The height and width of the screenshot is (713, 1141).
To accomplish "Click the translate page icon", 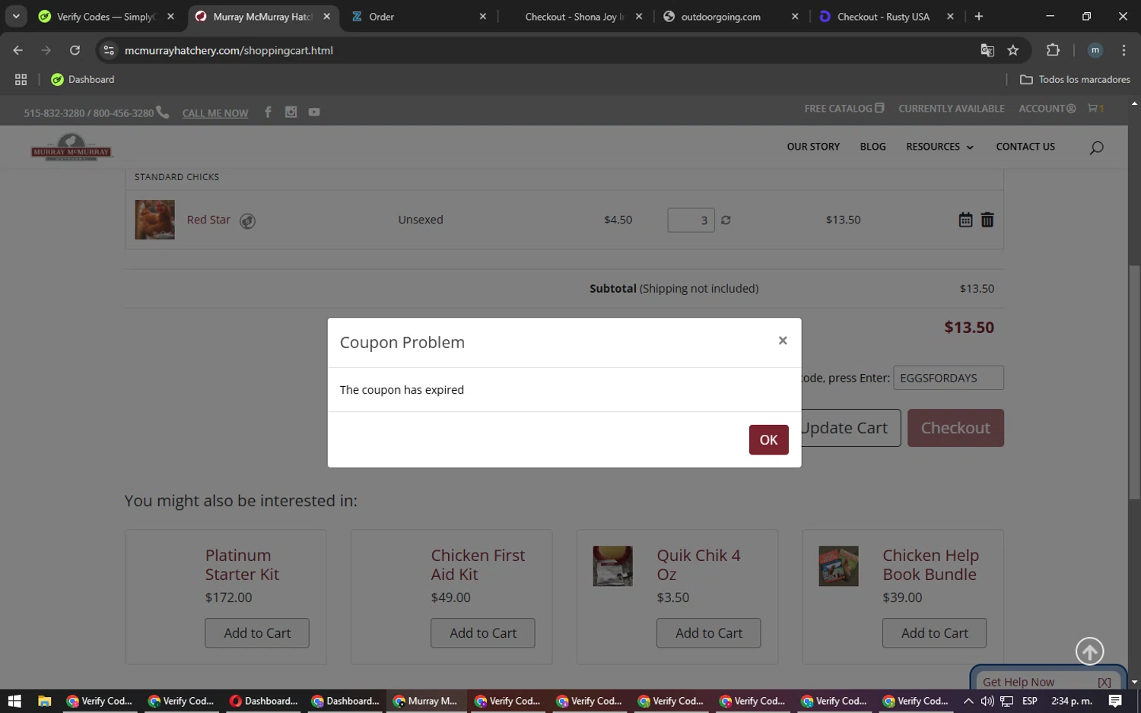I will click(x=987, y=50).
